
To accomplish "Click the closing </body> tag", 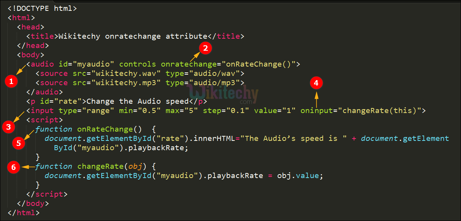I will (x=33, y=204).
